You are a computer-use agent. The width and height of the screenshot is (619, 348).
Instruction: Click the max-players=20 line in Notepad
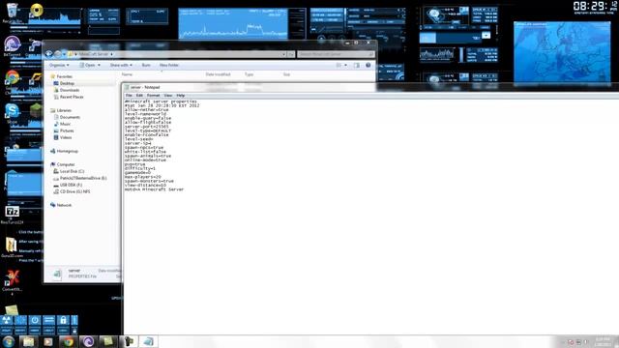coord(143,177)
